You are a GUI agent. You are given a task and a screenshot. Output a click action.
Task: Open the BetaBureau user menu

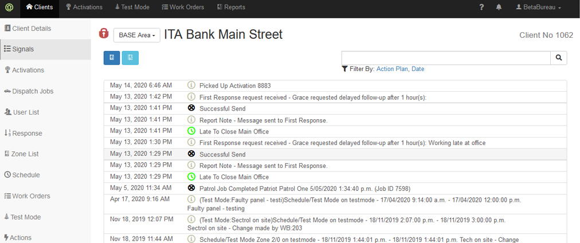pos(538,7)
